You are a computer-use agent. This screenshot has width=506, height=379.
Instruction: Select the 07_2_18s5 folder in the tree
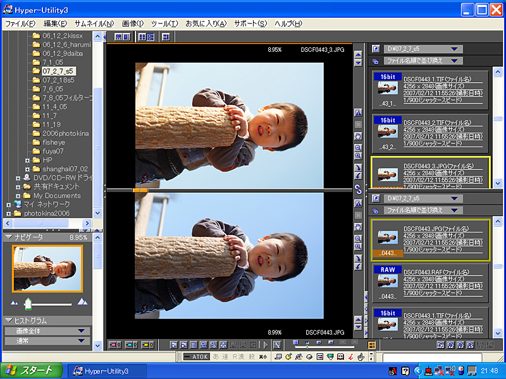pos(58,80)
